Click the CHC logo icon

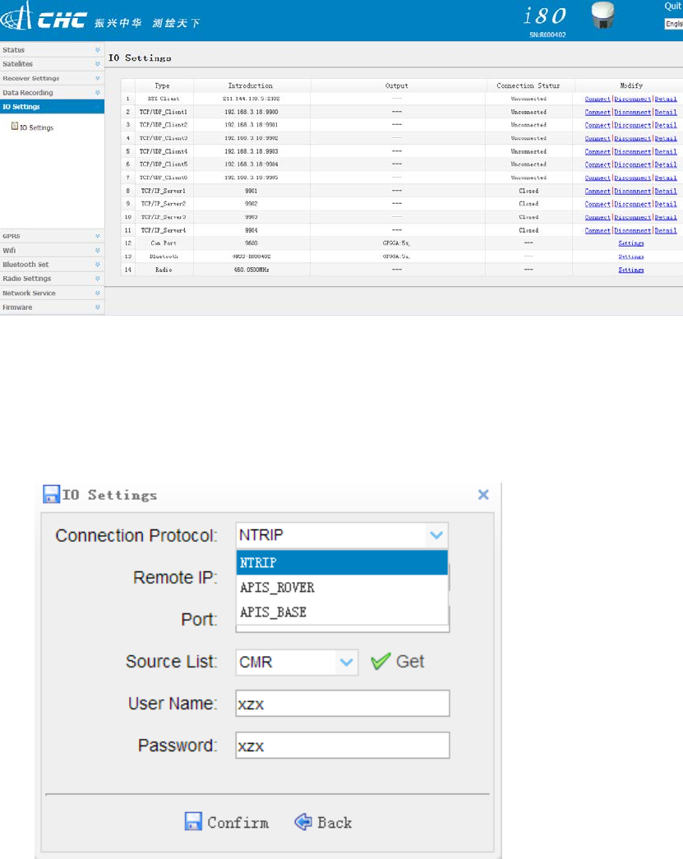pos(16,16)
